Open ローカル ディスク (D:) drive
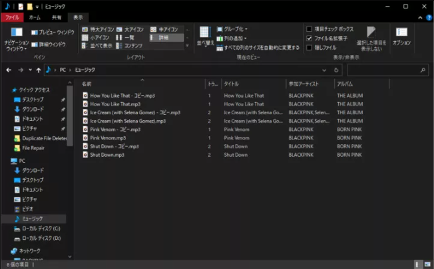The width and height of the screenshot is (434, 269). (x=37, y=238)
